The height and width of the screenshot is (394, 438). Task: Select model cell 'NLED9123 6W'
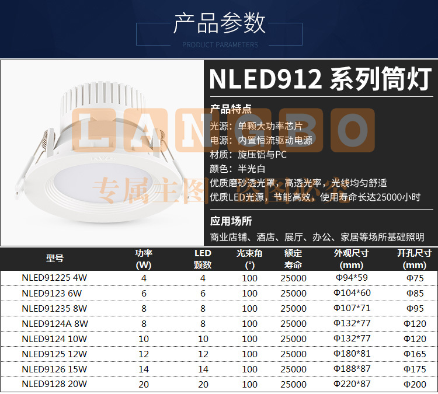pos(51,293)
